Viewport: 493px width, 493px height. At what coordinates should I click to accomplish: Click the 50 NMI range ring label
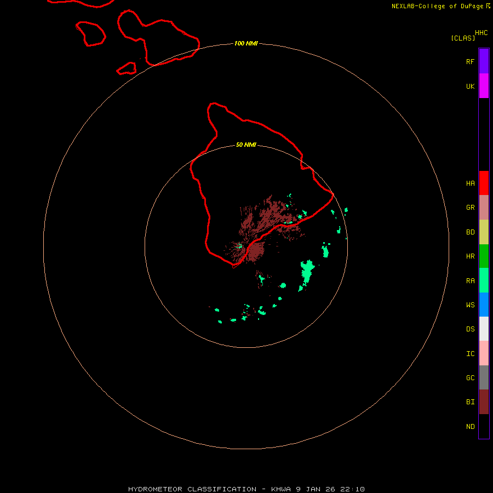pos(246,145)
